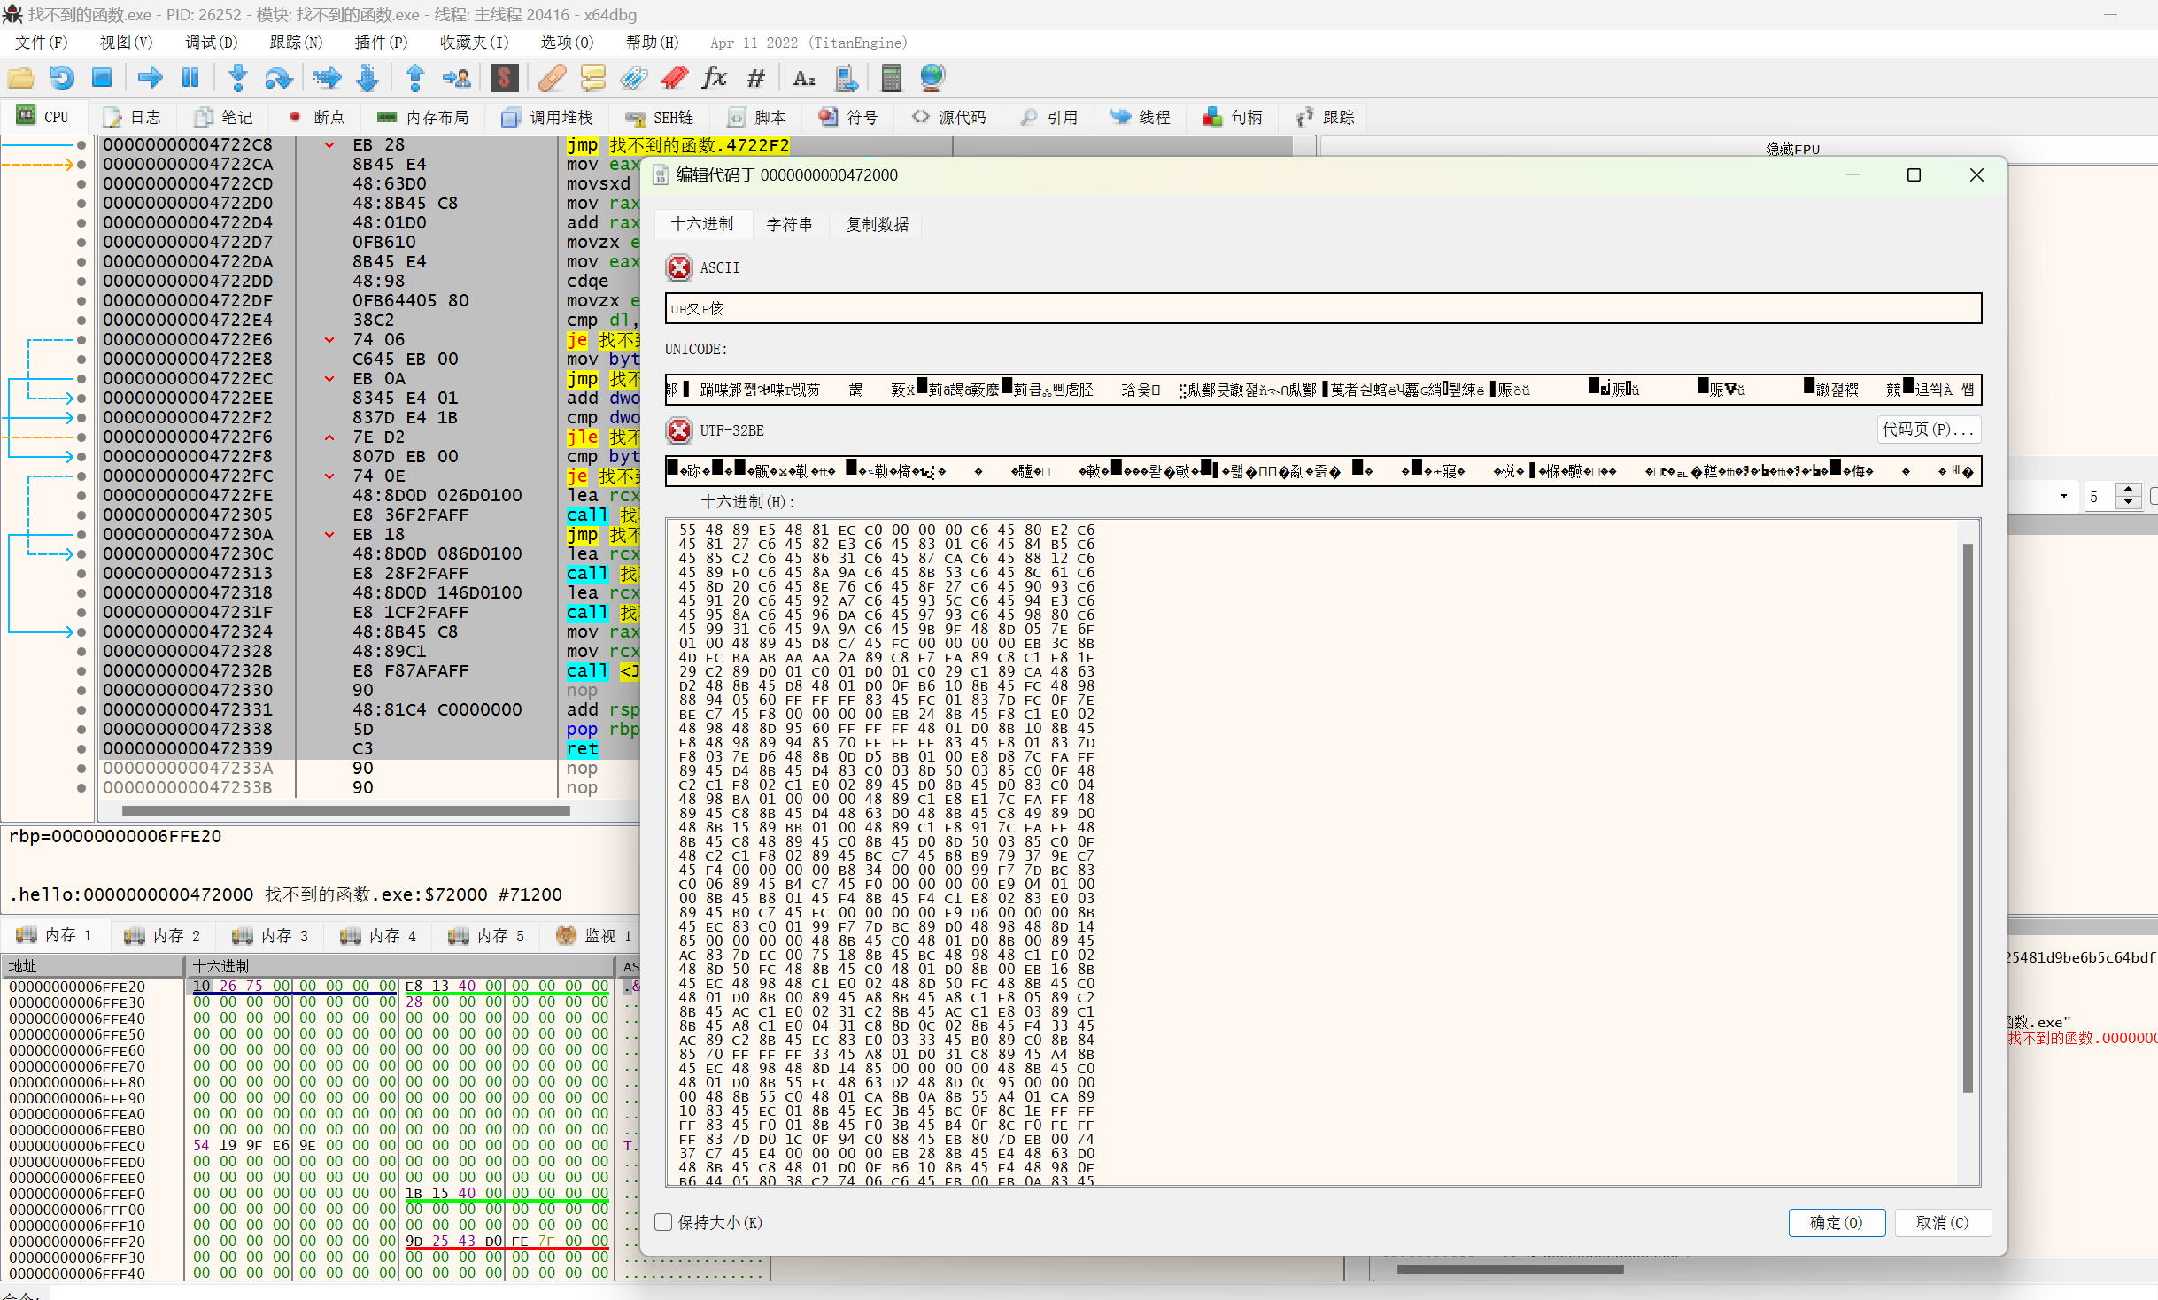Open the 代码页(P)... codepage dialog
2158x1300 pixels.
(1929, 429)
